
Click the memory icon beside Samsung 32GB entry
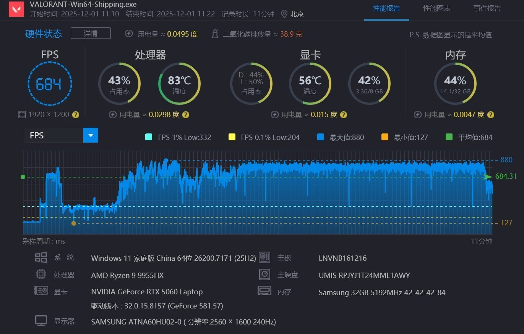[x=264, y=291]
